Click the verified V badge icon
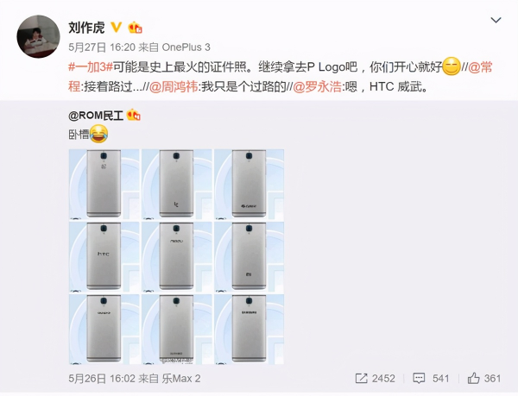518x396 pixels. tap(116, 27)
